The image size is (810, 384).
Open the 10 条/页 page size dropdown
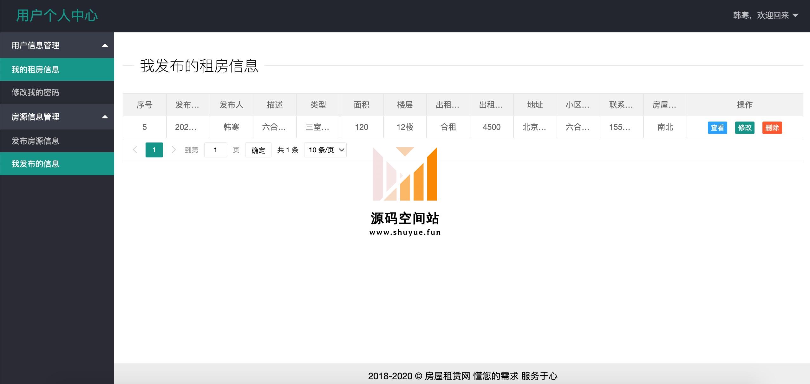[x=325, y=150]
